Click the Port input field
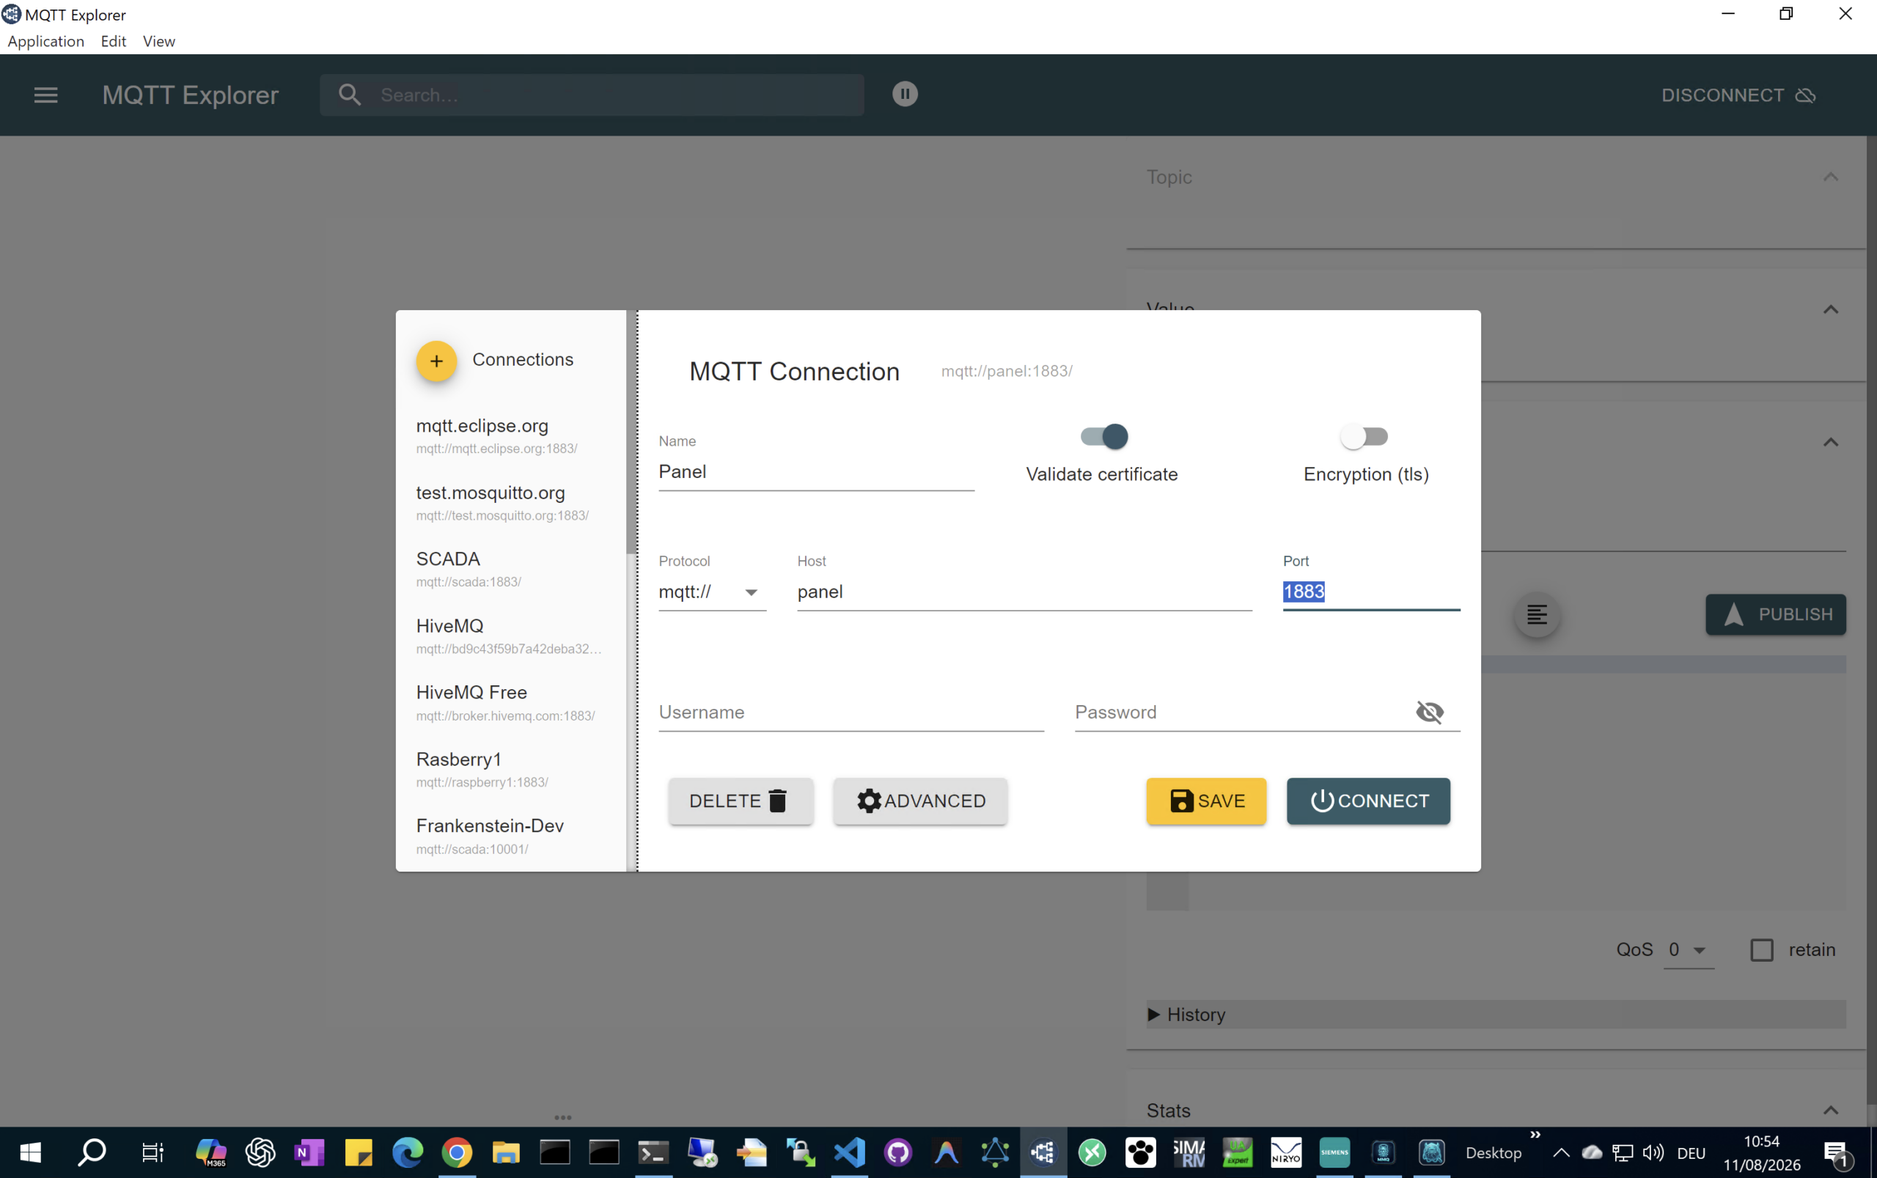Image resolution: width=1877 pixels, height=1178 pixels. click(1370, 592)
